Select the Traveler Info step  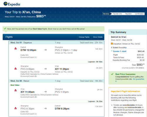117,14
